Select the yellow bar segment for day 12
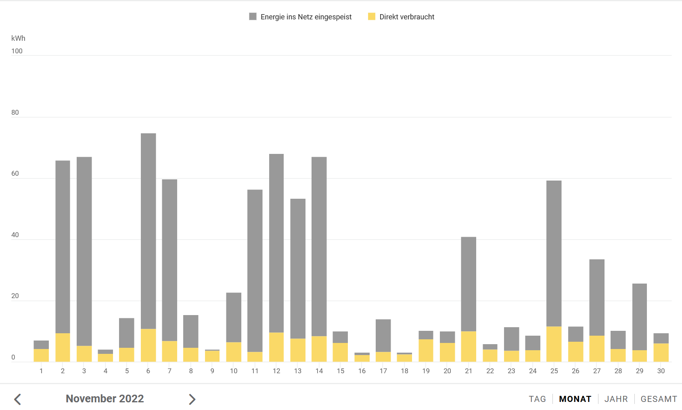Screen dimensions: 682x410 [x=276, y=347]
